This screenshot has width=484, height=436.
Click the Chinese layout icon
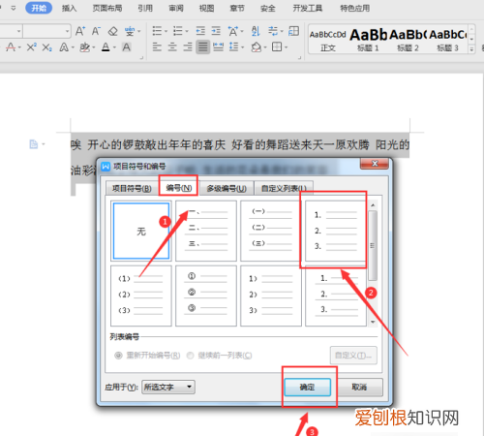[x=233, y=31]
